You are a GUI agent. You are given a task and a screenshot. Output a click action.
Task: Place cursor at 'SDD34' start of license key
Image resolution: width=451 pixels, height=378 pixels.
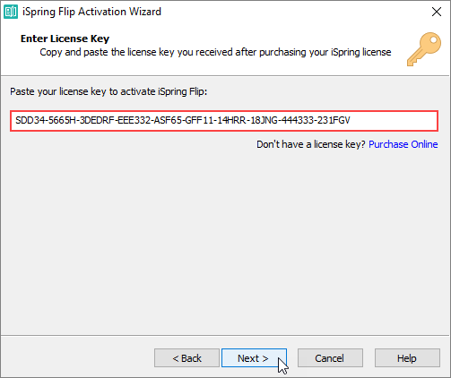[x=16, y=121]
